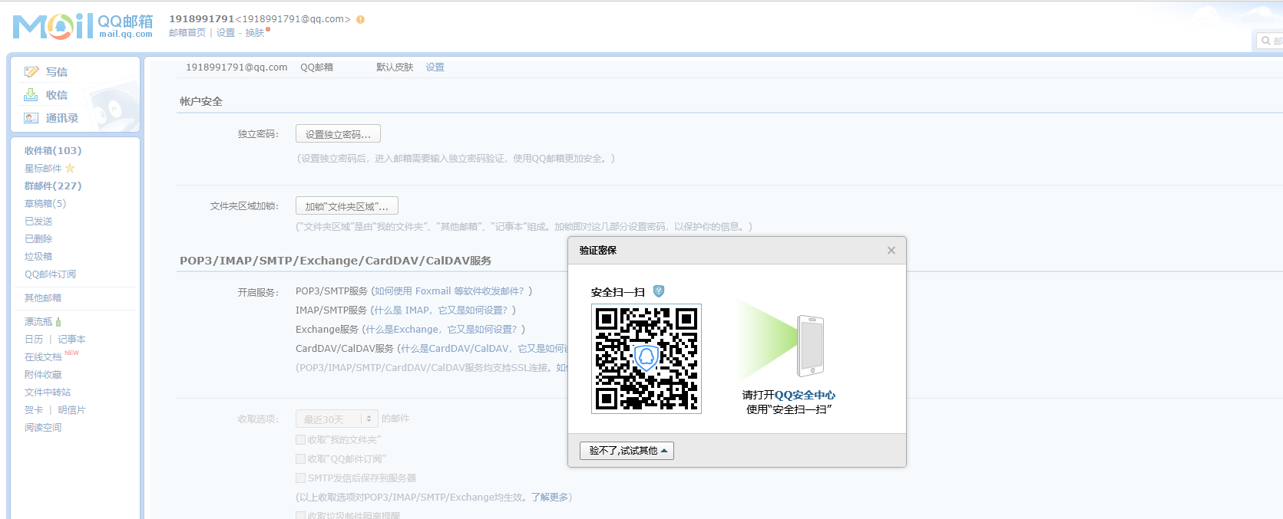
Task: Open 漂流瓶 in sidebar
Action: click(38, 322)
